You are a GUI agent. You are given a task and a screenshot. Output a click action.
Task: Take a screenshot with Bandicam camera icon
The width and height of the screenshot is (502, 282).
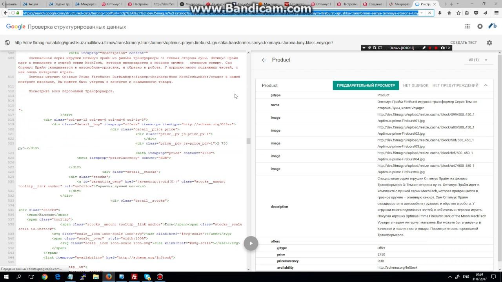(x=443, y=48)
